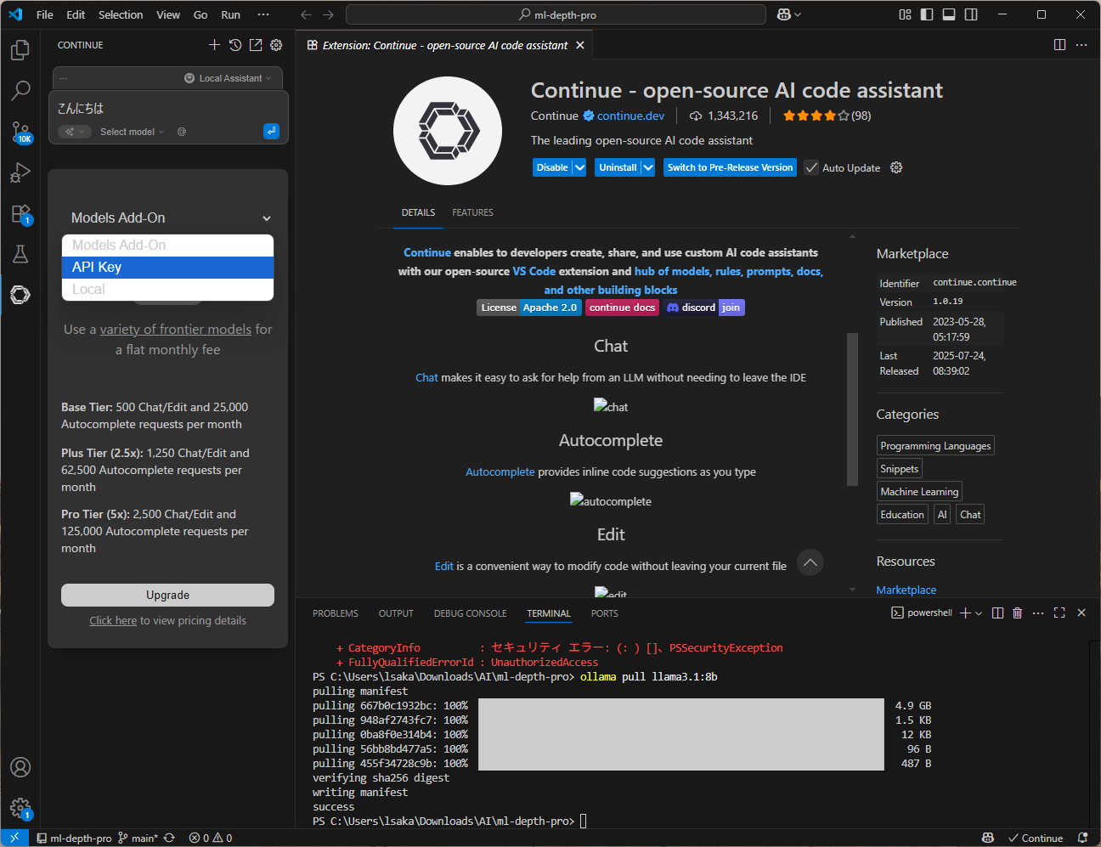This screenshot has height=847, width=1101.
Task: Click the Continue status bar item
Action: [1036, 838]
